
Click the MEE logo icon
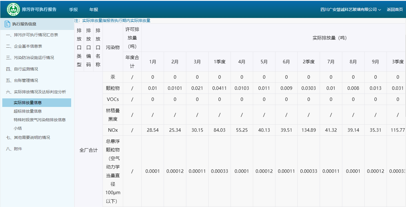(13, 9)
